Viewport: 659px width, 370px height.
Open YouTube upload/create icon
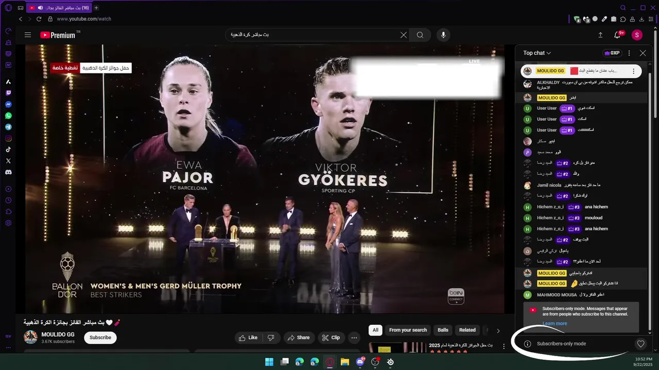tap(600, 35)
